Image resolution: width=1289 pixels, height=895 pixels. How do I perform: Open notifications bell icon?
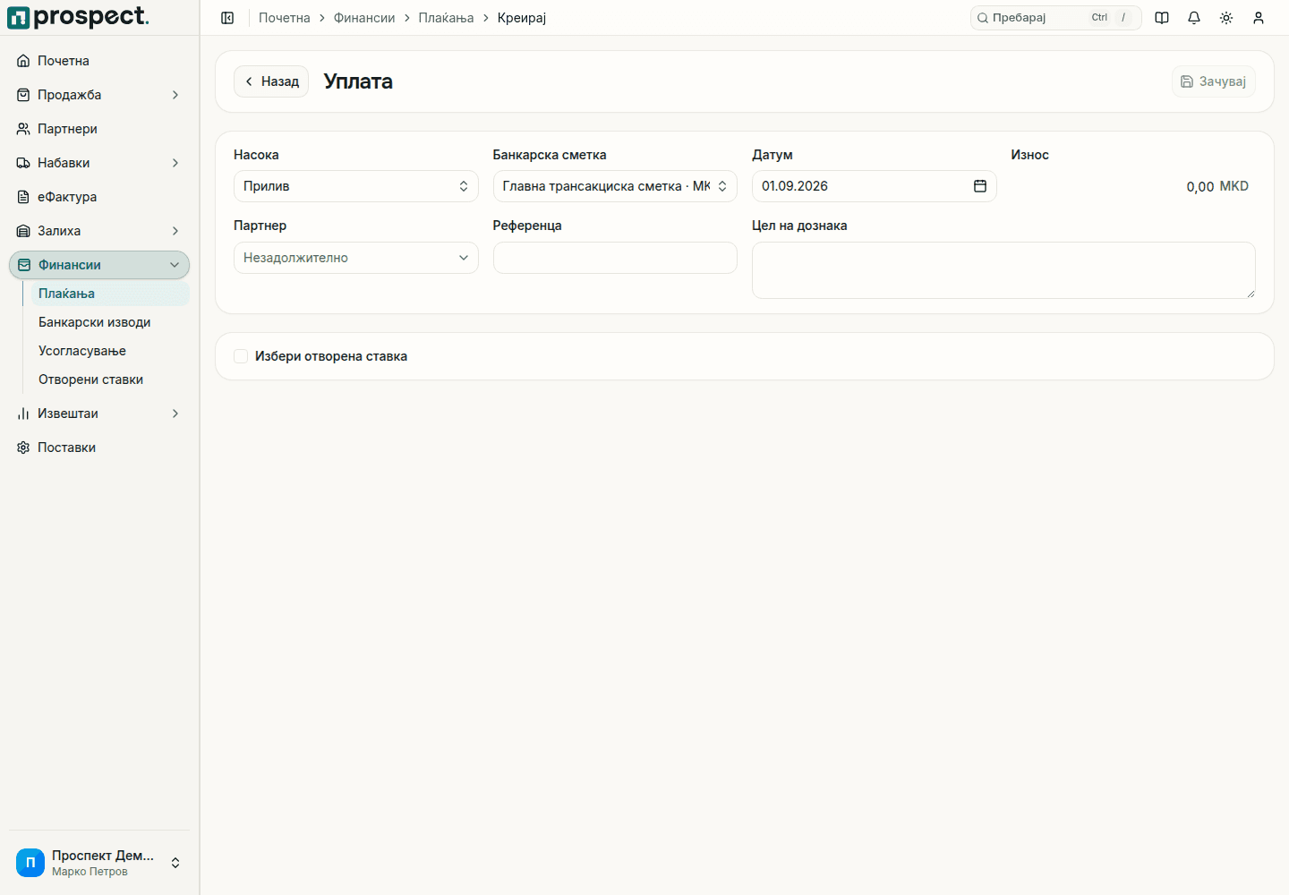(1194, 18)
